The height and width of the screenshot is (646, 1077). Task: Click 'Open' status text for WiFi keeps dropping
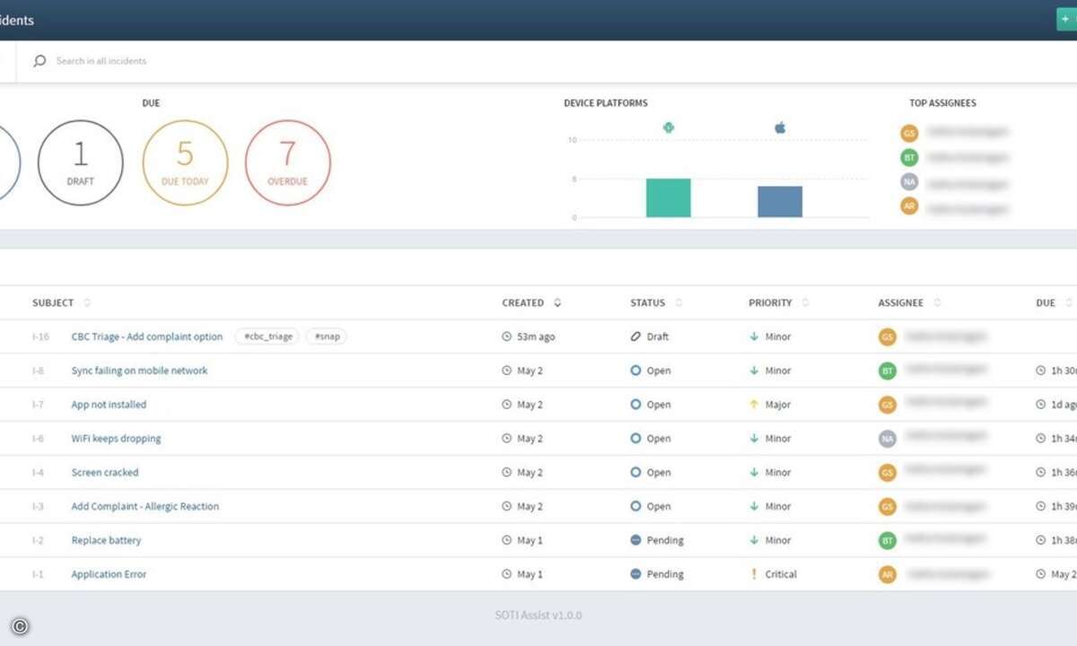point(659,439)
